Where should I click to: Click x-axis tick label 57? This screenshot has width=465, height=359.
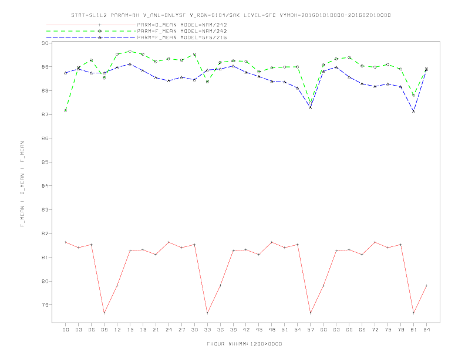click(x=311, y=330)
